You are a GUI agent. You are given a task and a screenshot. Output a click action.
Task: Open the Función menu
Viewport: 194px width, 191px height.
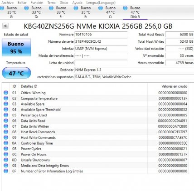pos(37,3)
